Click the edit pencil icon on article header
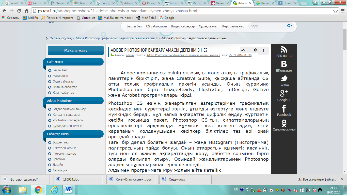 point(243,50)
